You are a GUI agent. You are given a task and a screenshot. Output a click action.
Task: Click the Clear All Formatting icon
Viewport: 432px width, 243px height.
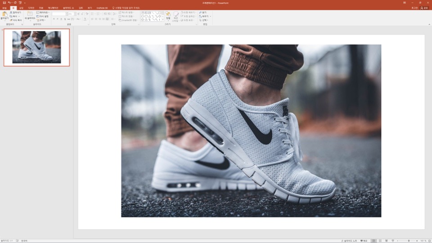pyautogui.click(x=87, y=14)
